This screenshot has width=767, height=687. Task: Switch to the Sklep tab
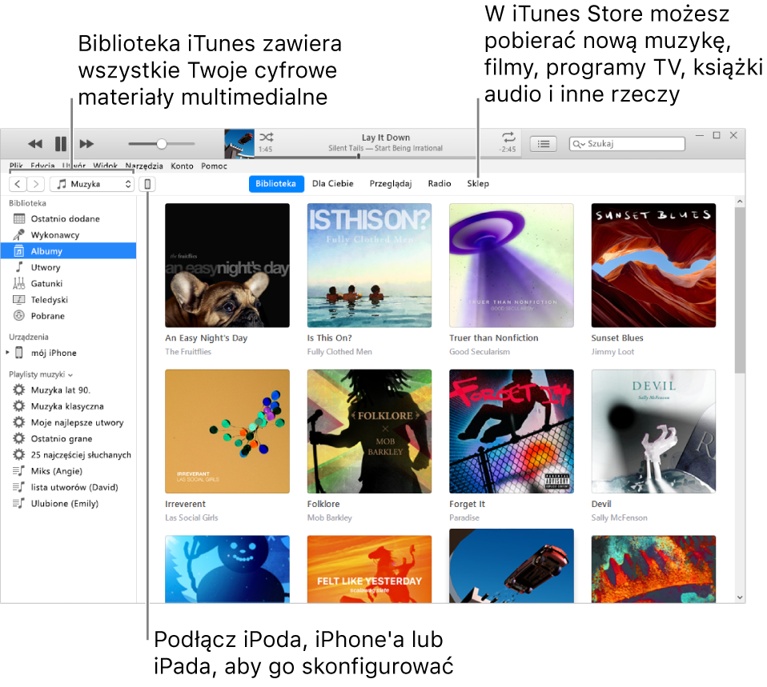point(478,183)
